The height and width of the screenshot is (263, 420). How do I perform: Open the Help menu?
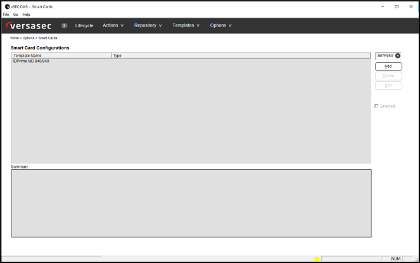pos(26,15)
